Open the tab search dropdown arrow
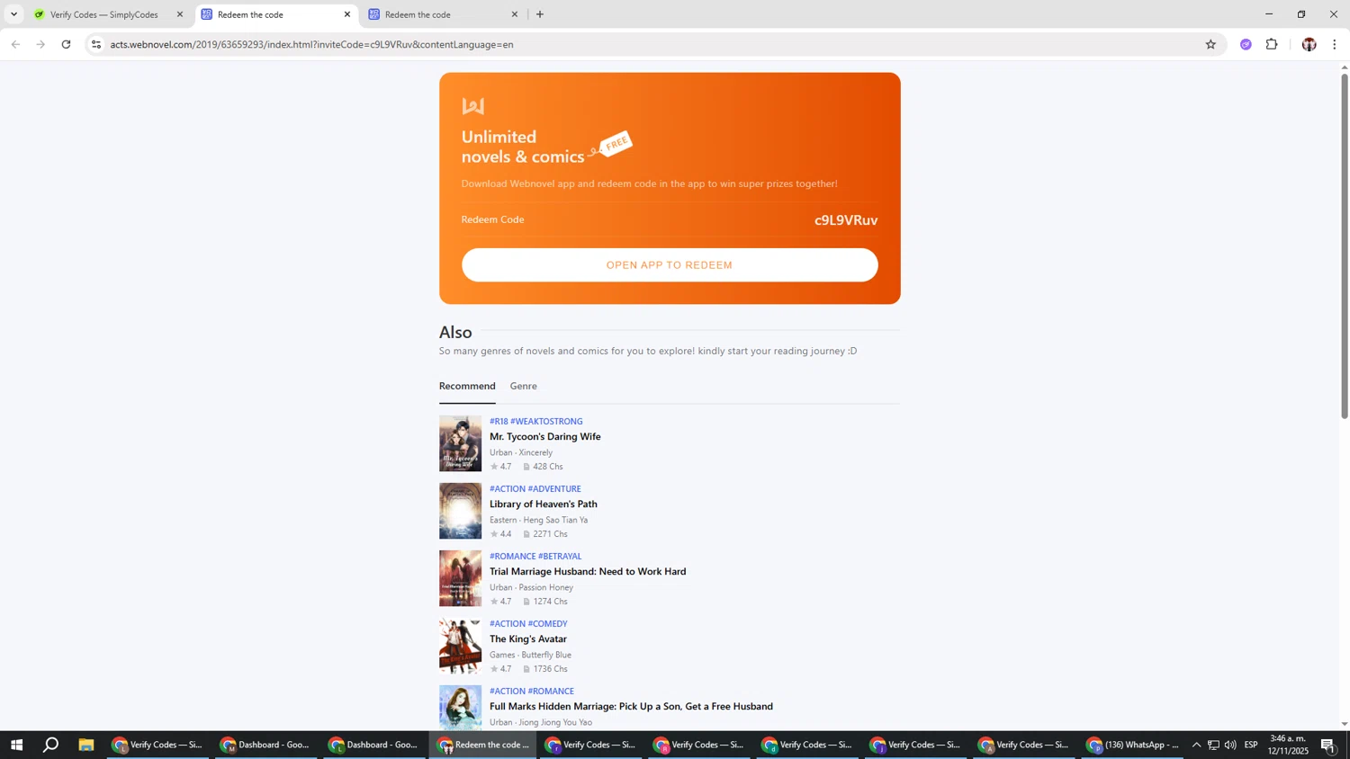 (x=13, y=14)
